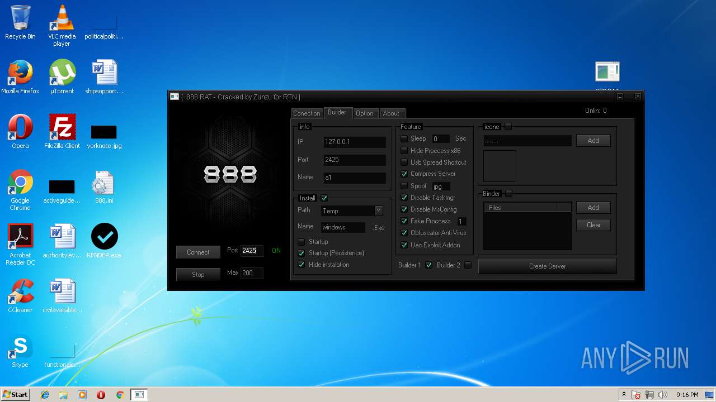Toggle Compress Server checkbox
This screenshot has height=402, width=716.
pos(404,174)
